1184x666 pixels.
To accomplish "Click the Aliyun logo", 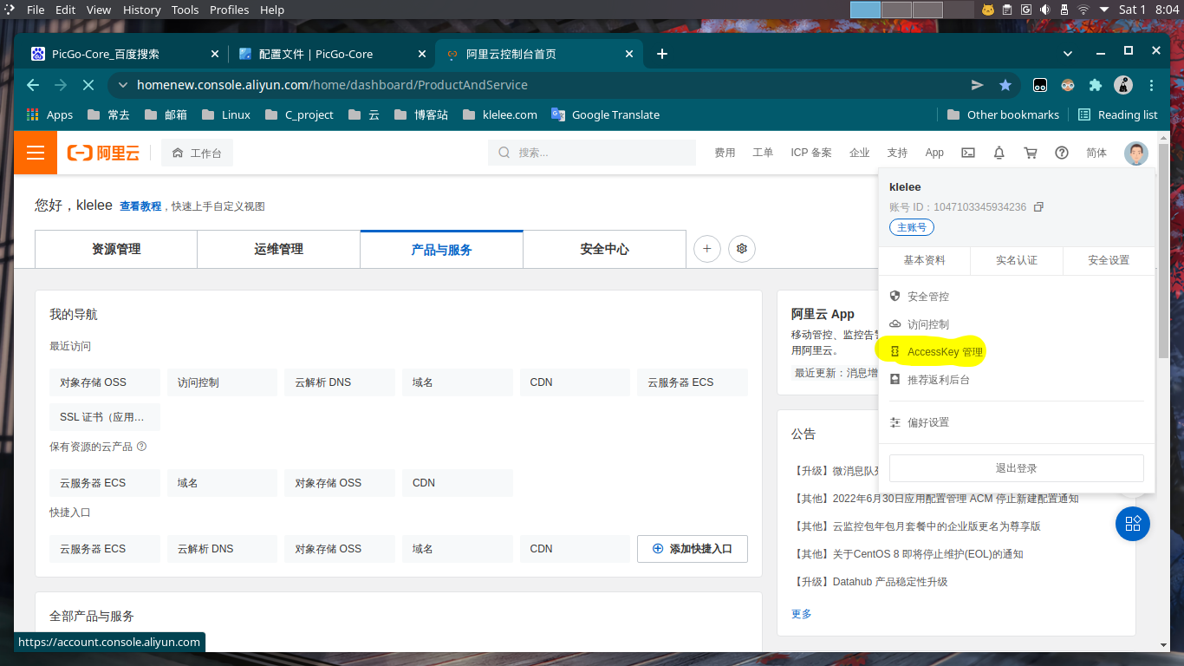I will 103,153.
